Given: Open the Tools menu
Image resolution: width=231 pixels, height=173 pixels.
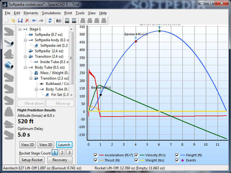Looking at the screenshot, I should click(x=80, y=13).
